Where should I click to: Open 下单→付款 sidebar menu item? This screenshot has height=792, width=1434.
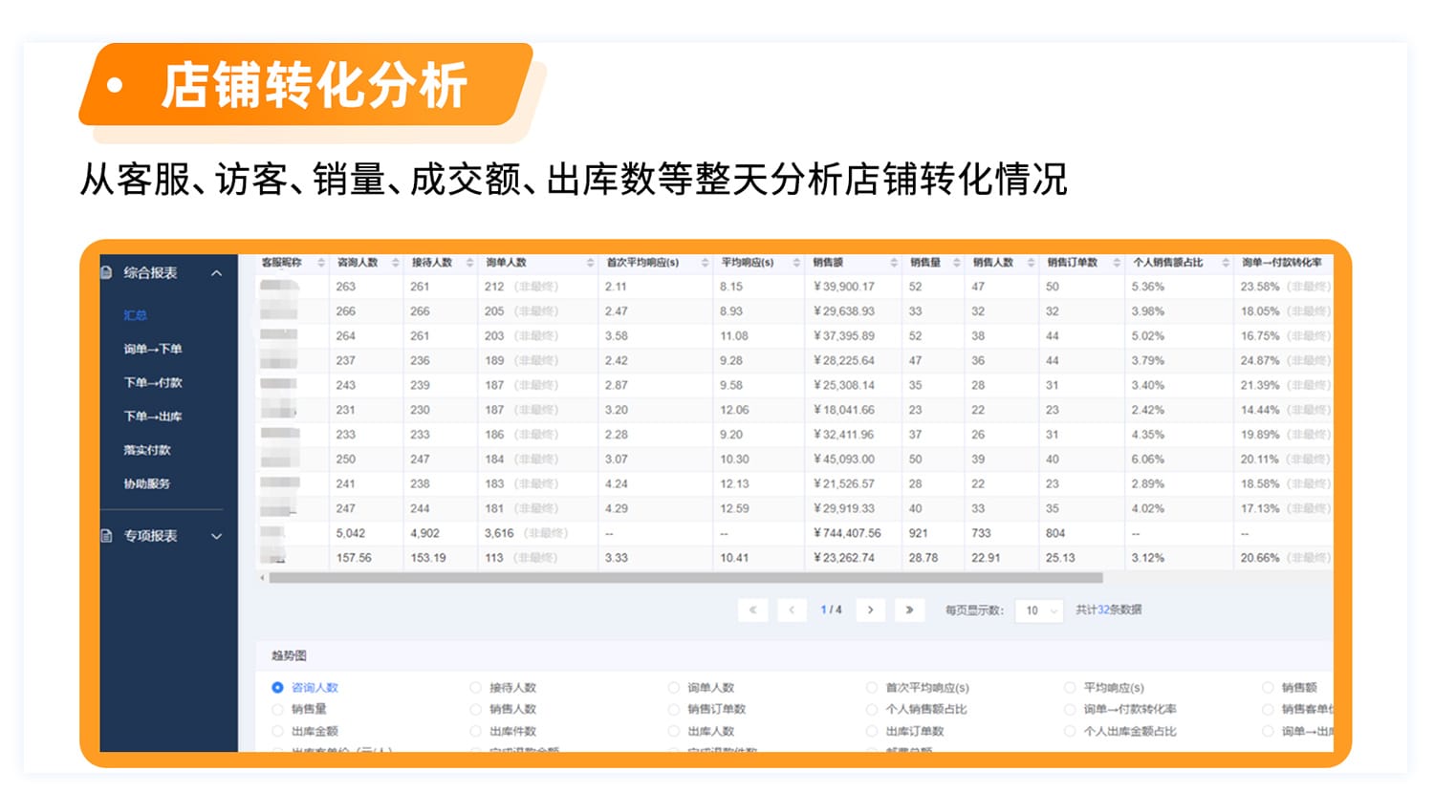click(152, 382)
